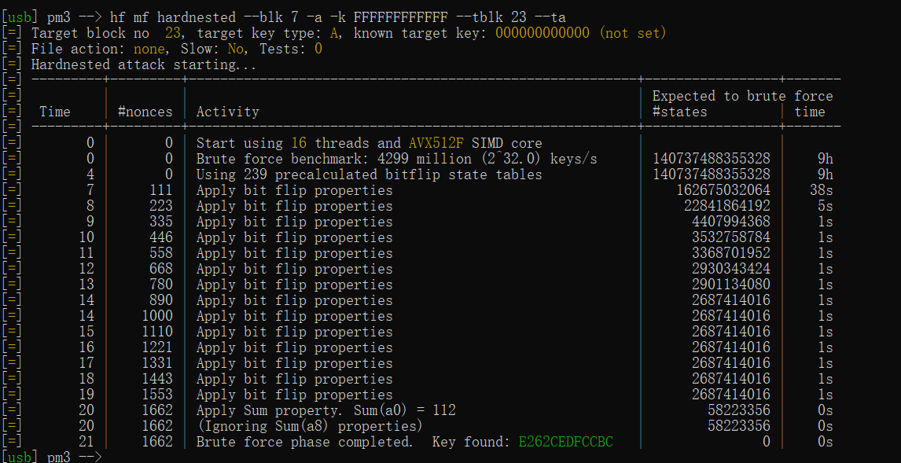
Task: Click the 162675032064 states value
Action: pos(723,190)
